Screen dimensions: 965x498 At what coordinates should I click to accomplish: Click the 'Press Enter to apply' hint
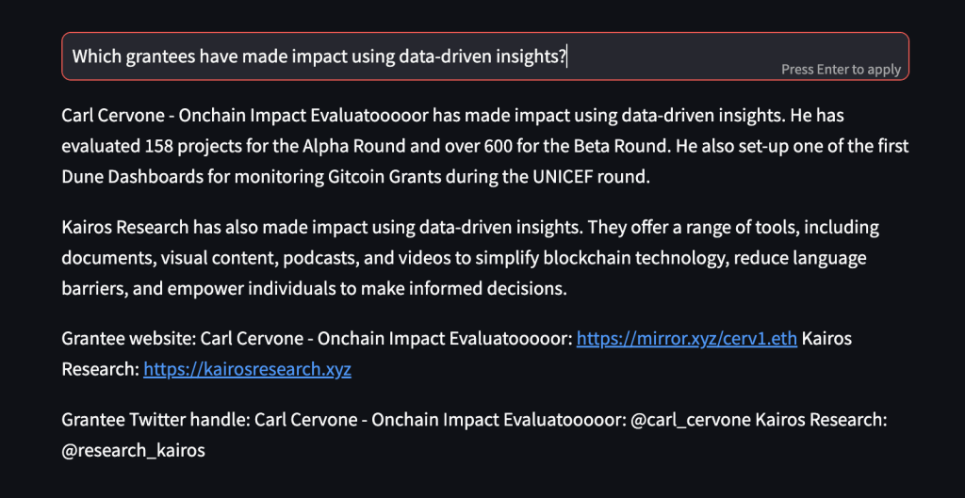coord(841,70)
